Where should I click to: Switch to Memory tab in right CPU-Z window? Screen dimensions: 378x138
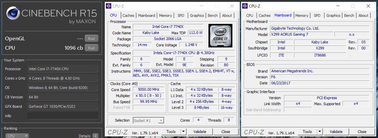pos(301,16)
